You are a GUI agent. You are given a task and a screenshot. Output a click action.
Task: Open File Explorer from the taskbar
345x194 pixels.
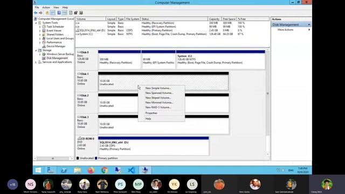tap(78, 170)
